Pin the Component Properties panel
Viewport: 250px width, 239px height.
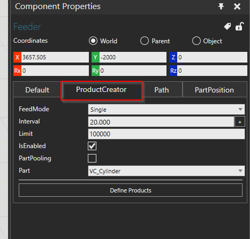[221, 6]
